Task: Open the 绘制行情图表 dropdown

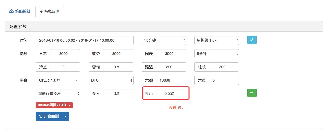Action: point(58,93)
